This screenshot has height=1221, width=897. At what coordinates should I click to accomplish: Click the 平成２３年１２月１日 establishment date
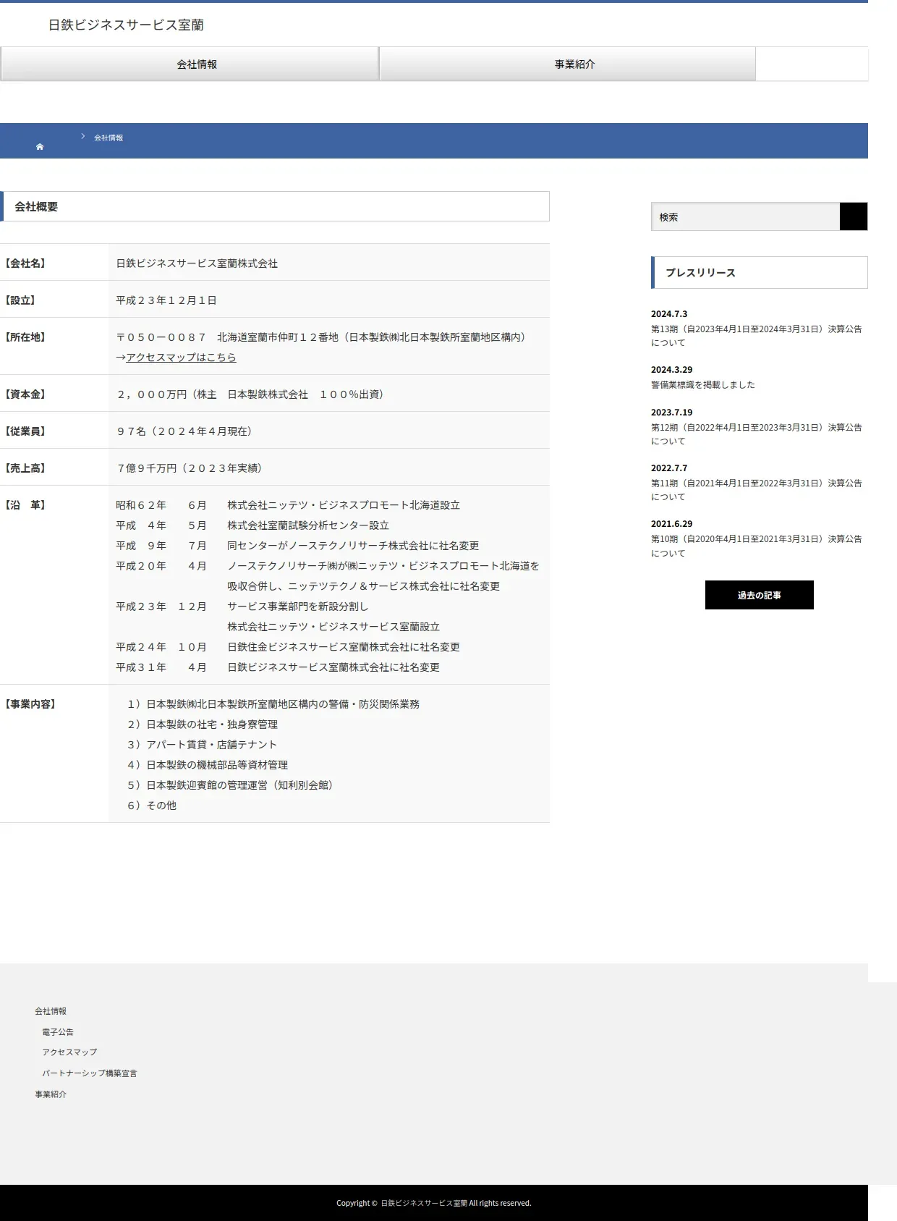click(x=166, y=300)
